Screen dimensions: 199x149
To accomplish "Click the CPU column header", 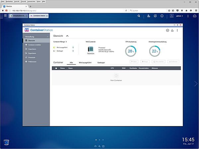I will coord(112,68).
